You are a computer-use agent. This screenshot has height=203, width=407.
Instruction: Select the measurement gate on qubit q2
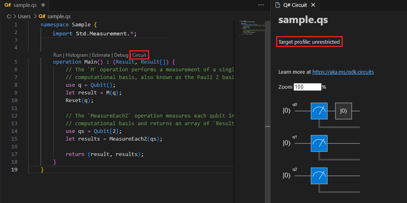[x=319, y=175]
